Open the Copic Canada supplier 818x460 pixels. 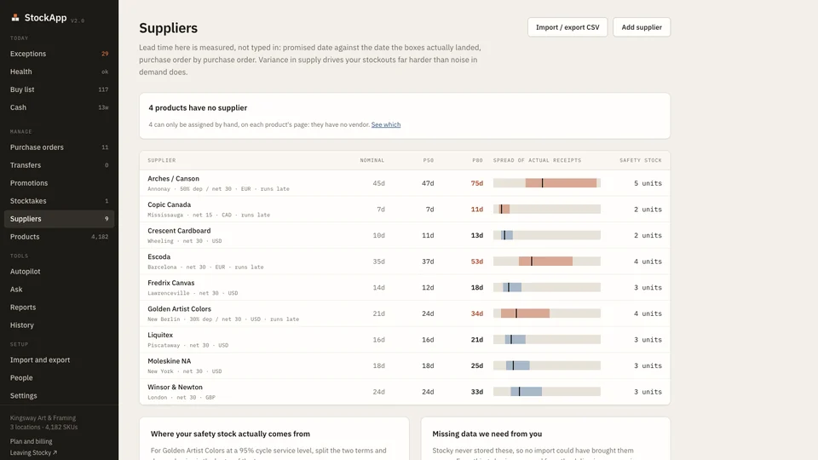click(405, 210)
